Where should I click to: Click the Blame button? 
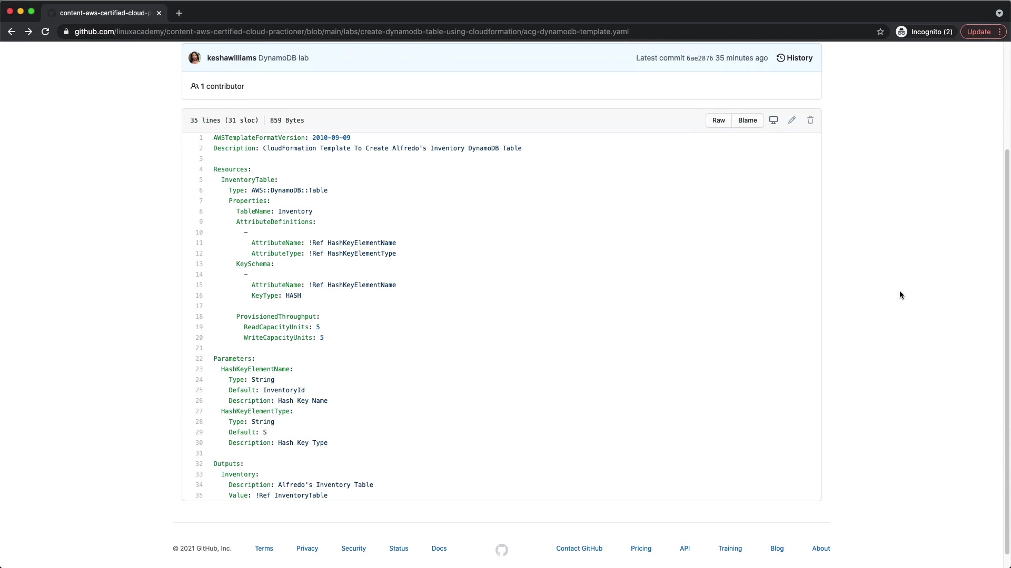(747, 120)
